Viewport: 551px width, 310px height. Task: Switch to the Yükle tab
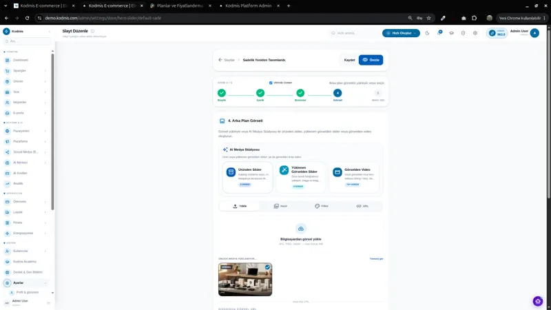point(240,206)
